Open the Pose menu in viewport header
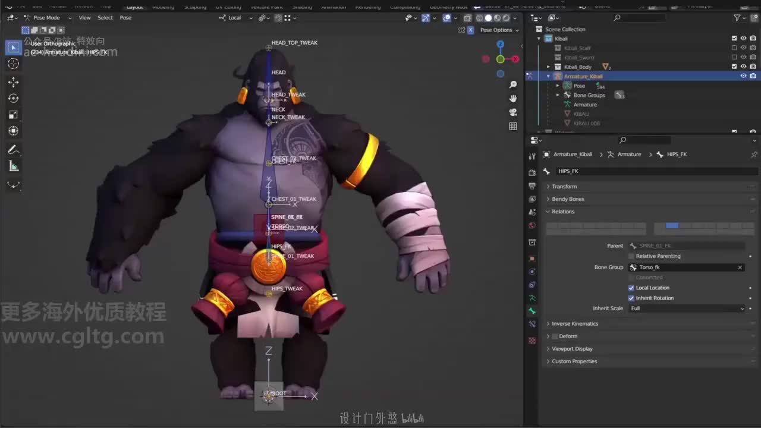This screenshot has width=761, height=428. coord(125,18)
